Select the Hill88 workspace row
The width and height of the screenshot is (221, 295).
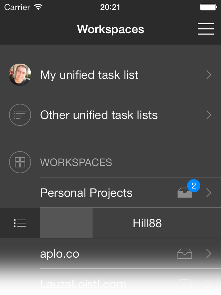click(x=147, y=223)
